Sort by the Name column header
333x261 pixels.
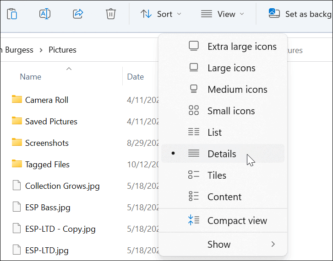[31, 77]
